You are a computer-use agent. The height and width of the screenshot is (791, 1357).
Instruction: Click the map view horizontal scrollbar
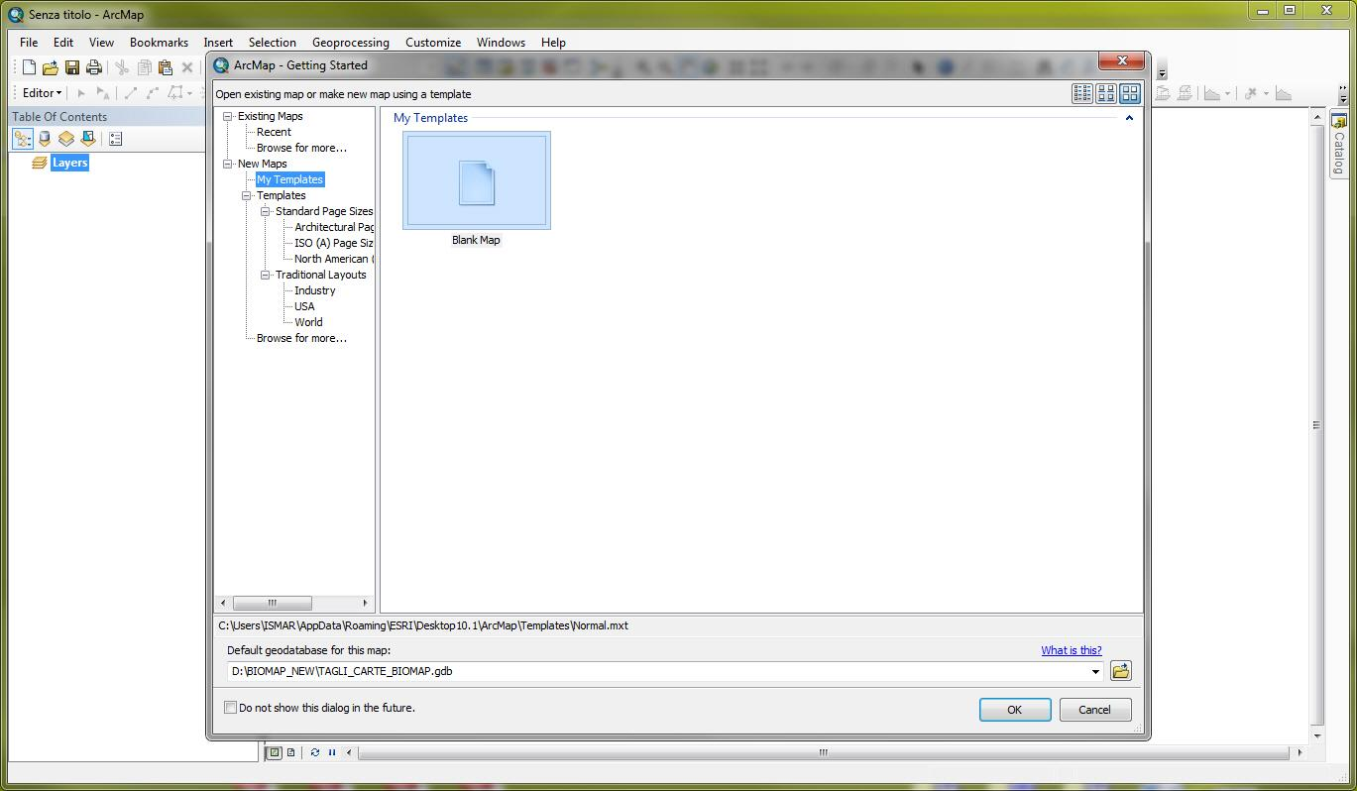[x=823, y=753]
